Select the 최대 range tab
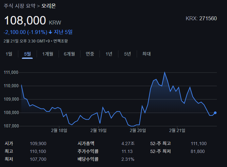Screen dimensions: 227x167 click(x=146, y=54)
